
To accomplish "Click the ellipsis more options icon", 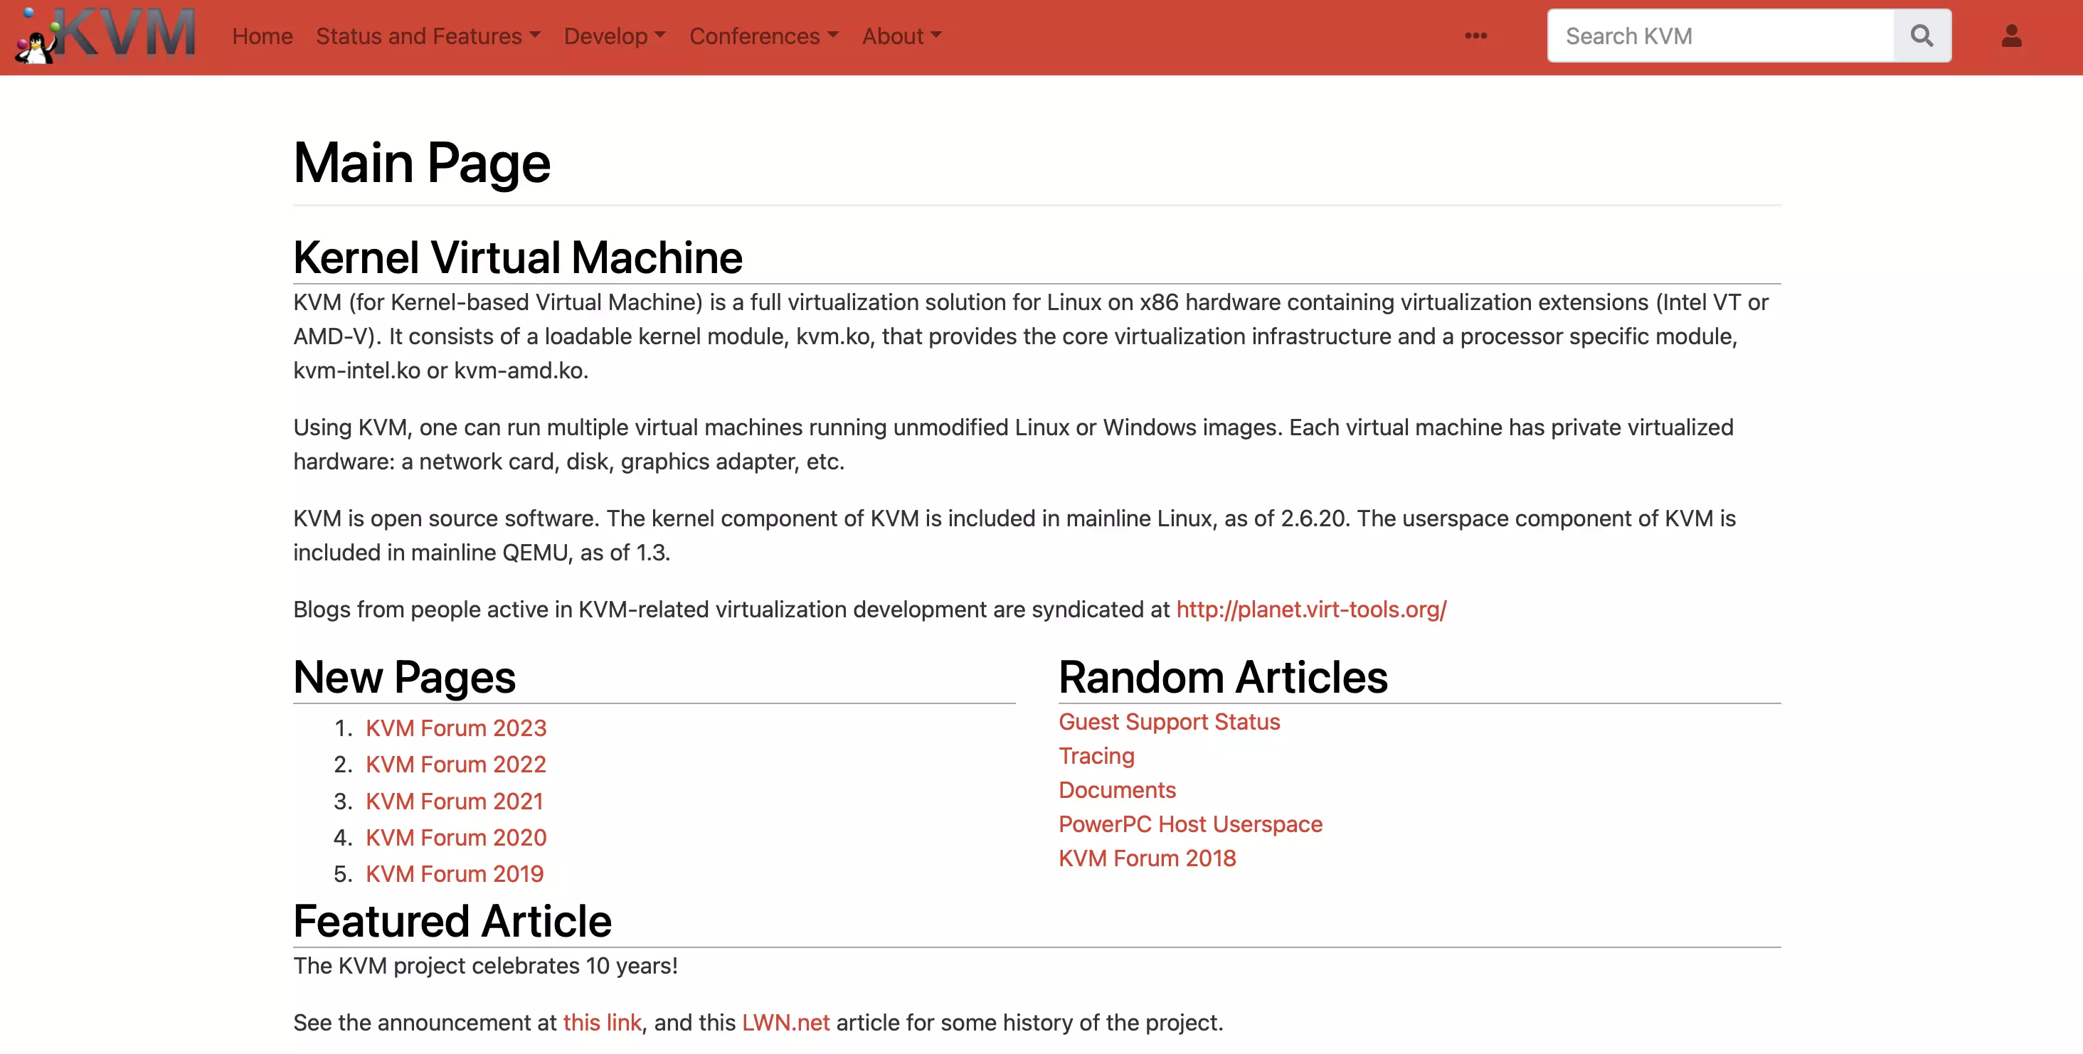I will tap(1475, 35).
